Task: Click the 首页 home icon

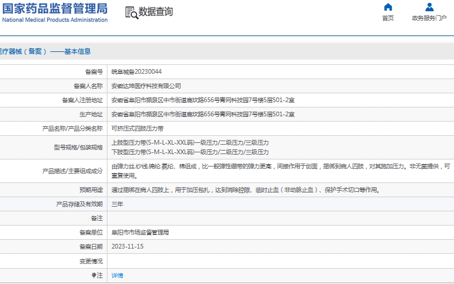Action: [x=388, y=7]
